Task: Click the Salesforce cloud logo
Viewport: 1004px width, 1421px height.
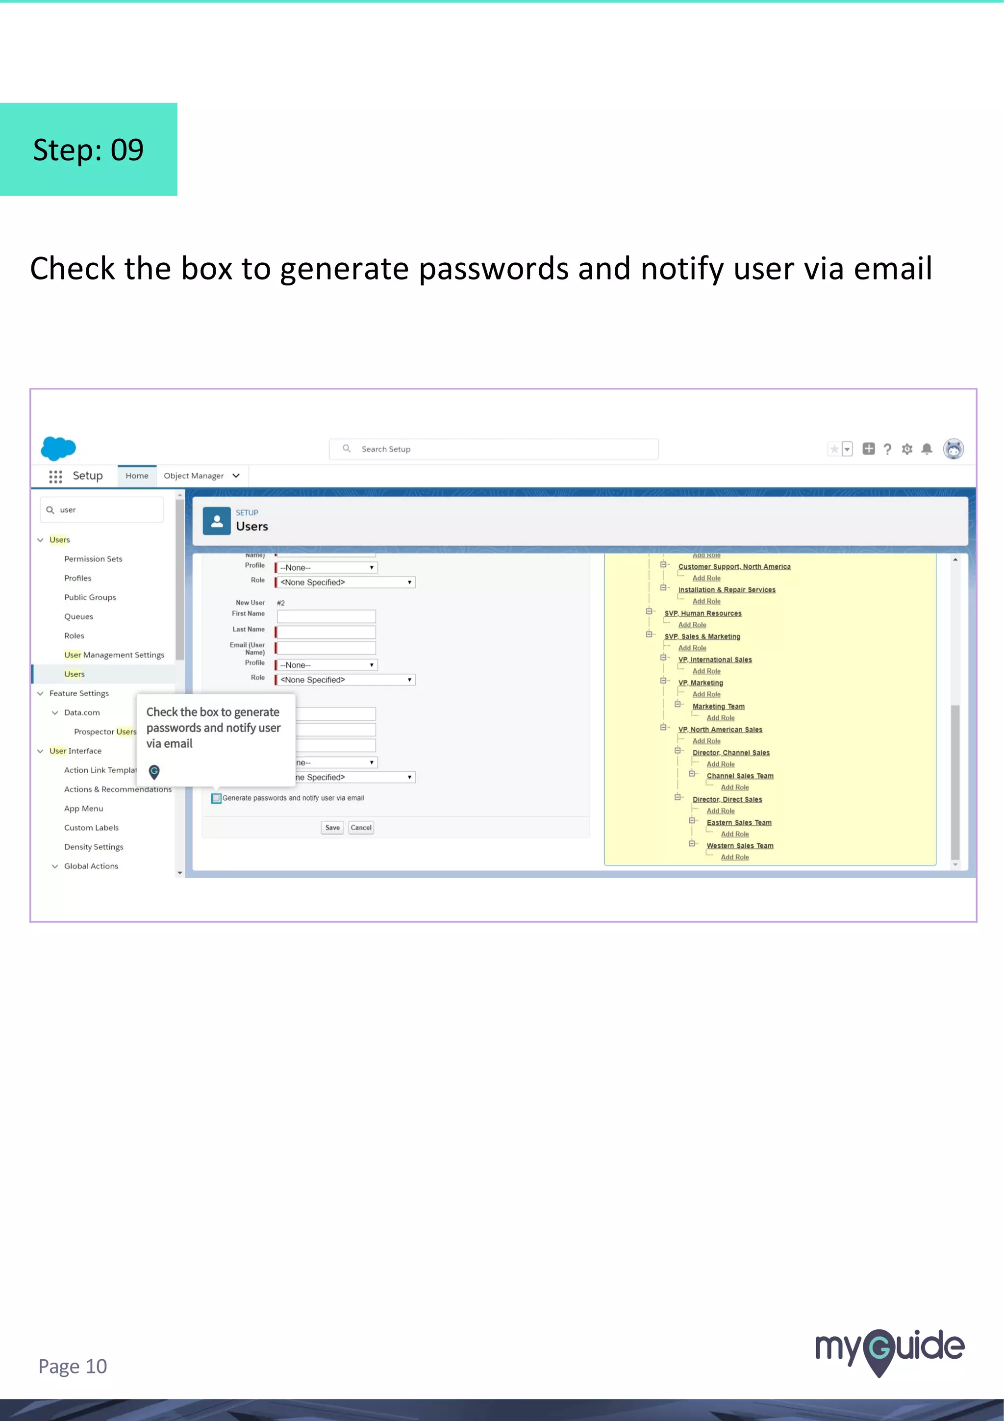Action: click(x=58, y=448)
